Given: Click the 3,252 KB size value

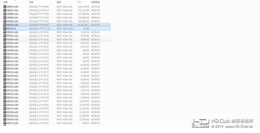Looking at the screenshot, I should [x=85, y=91].
